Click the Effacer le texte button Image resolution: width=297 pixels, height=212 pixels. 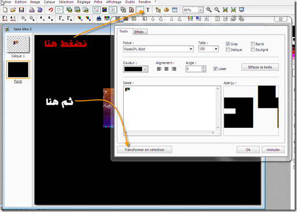[x=260, y=67]
